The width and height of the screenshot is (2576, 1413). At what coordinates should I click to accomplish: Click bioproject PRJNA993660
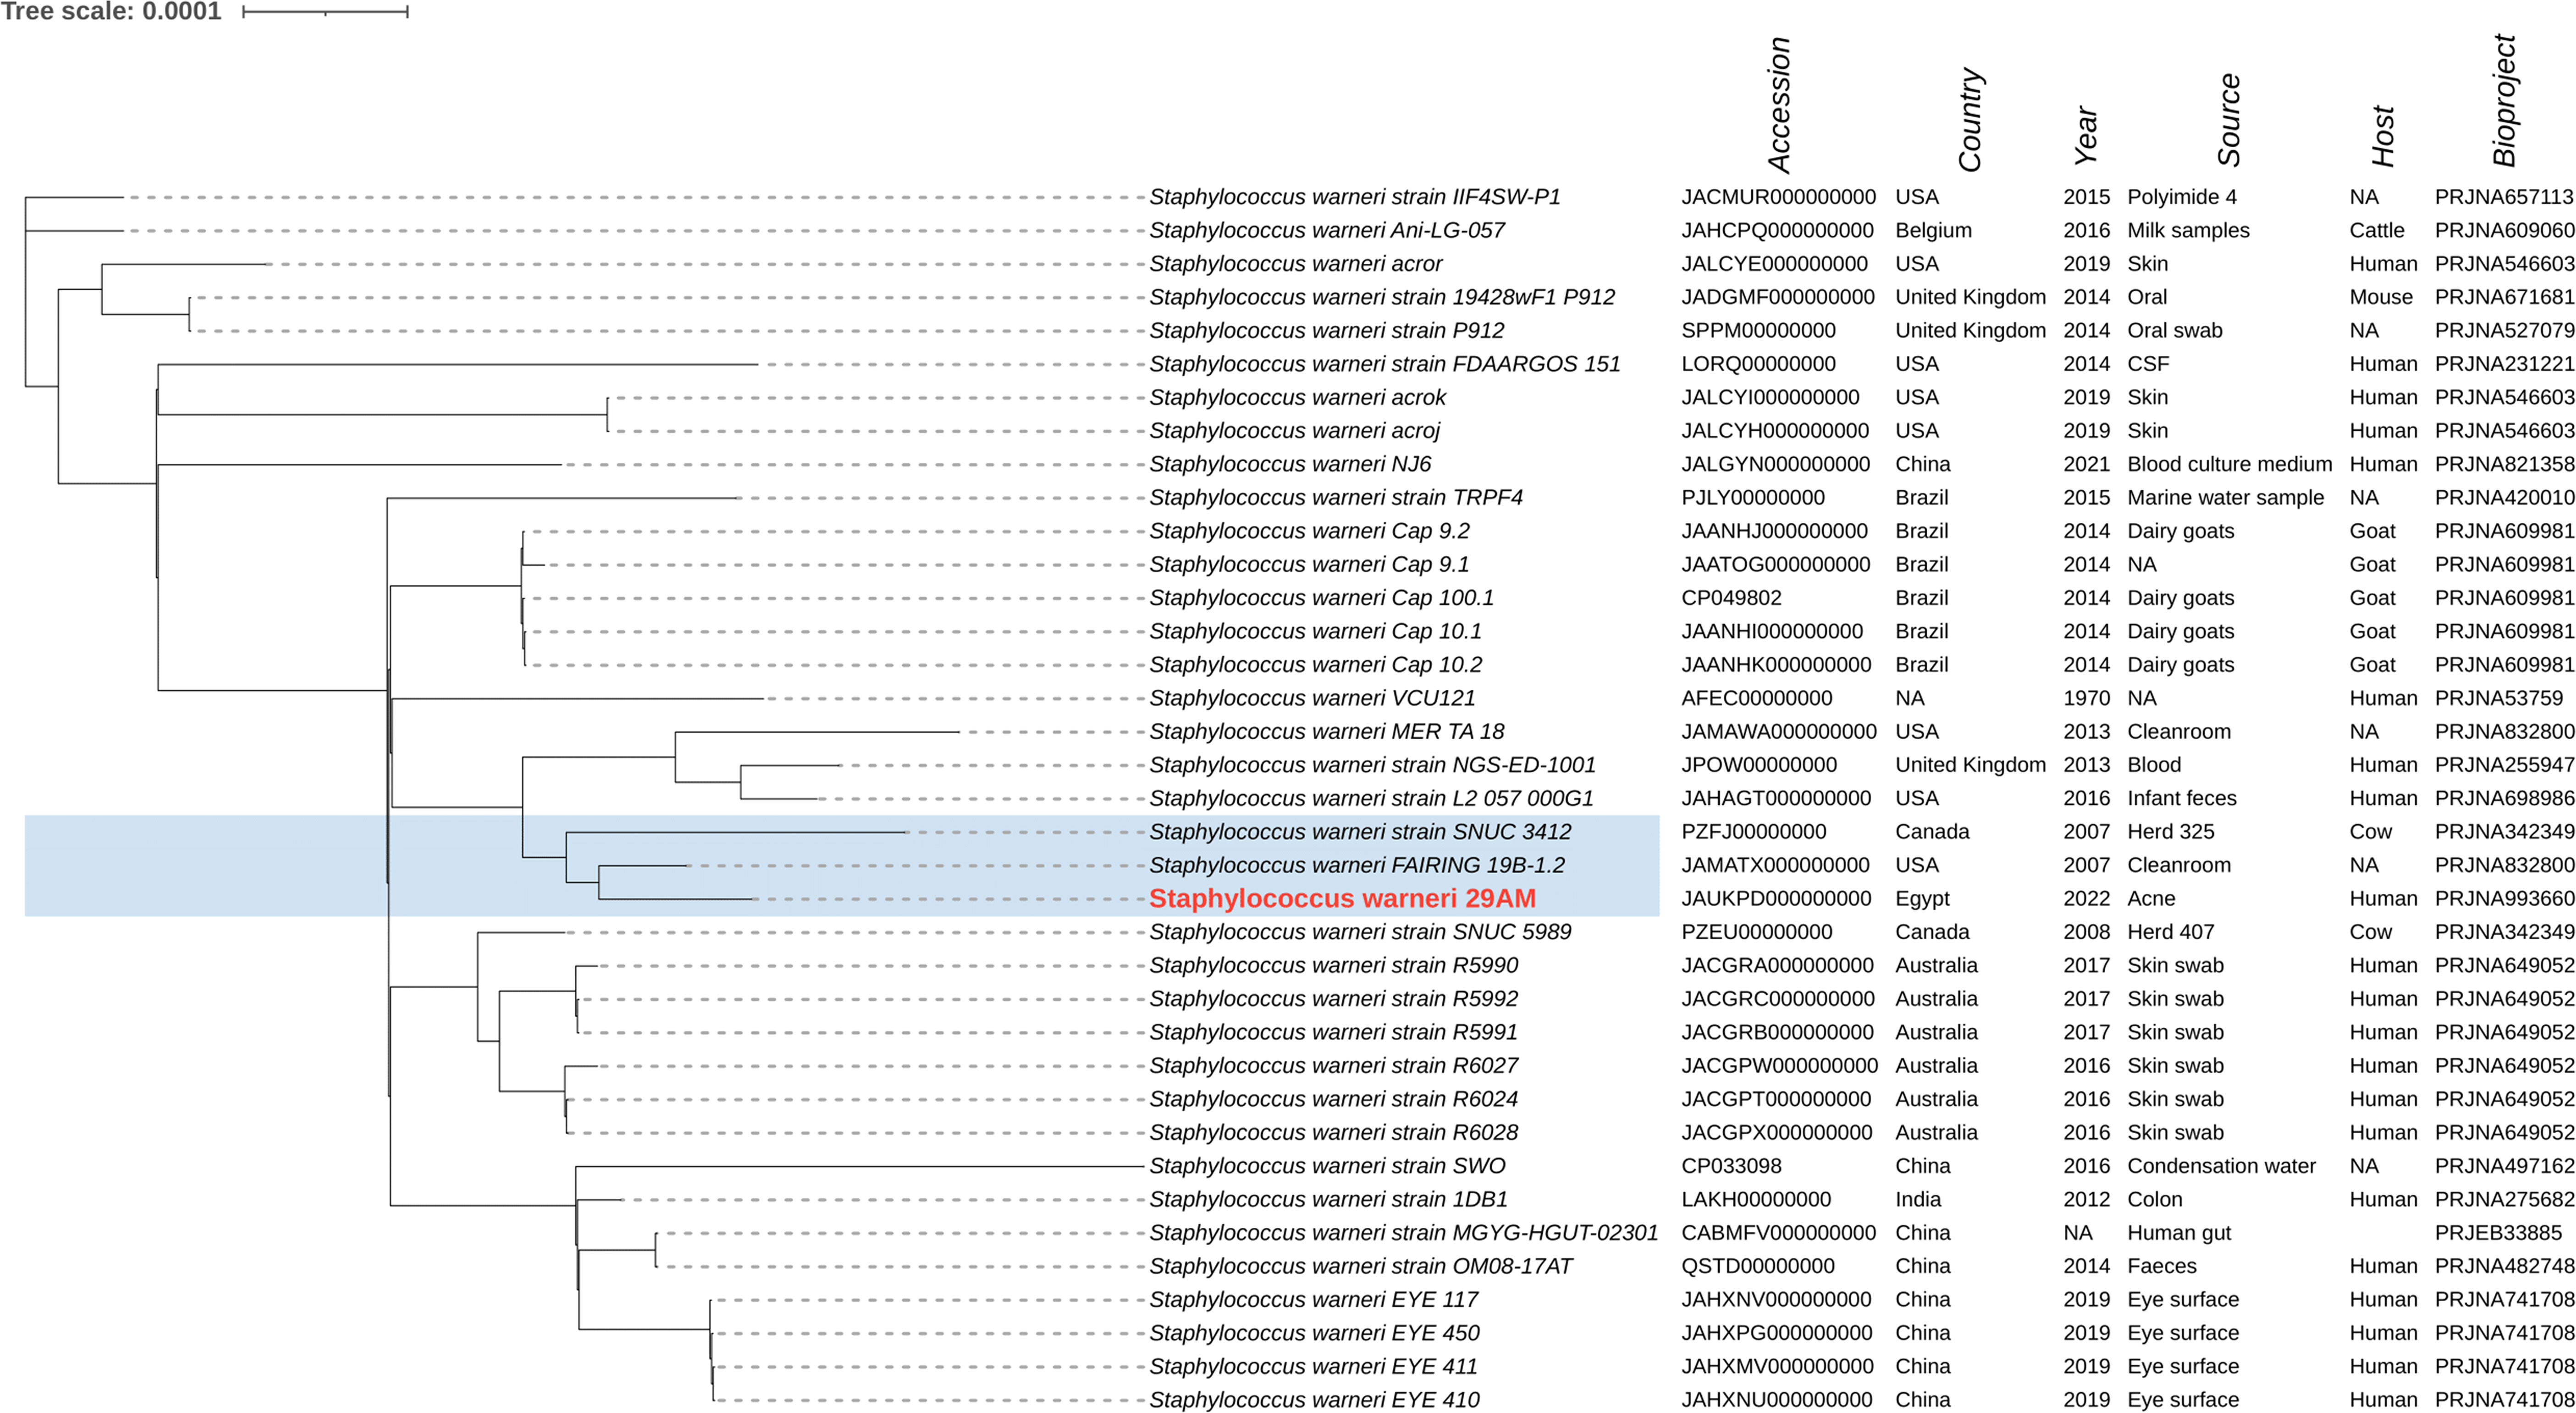2505,898
